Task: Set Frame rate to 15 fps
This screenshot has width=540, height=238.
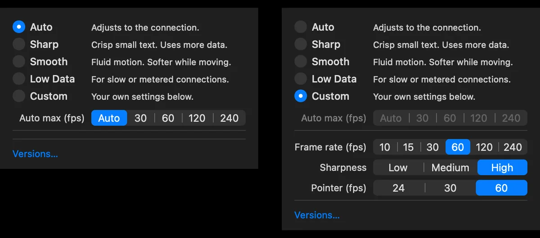Action: (x=409, y=147)
